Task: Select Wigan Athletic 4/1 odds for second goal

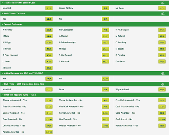Action: click(105, 8)
